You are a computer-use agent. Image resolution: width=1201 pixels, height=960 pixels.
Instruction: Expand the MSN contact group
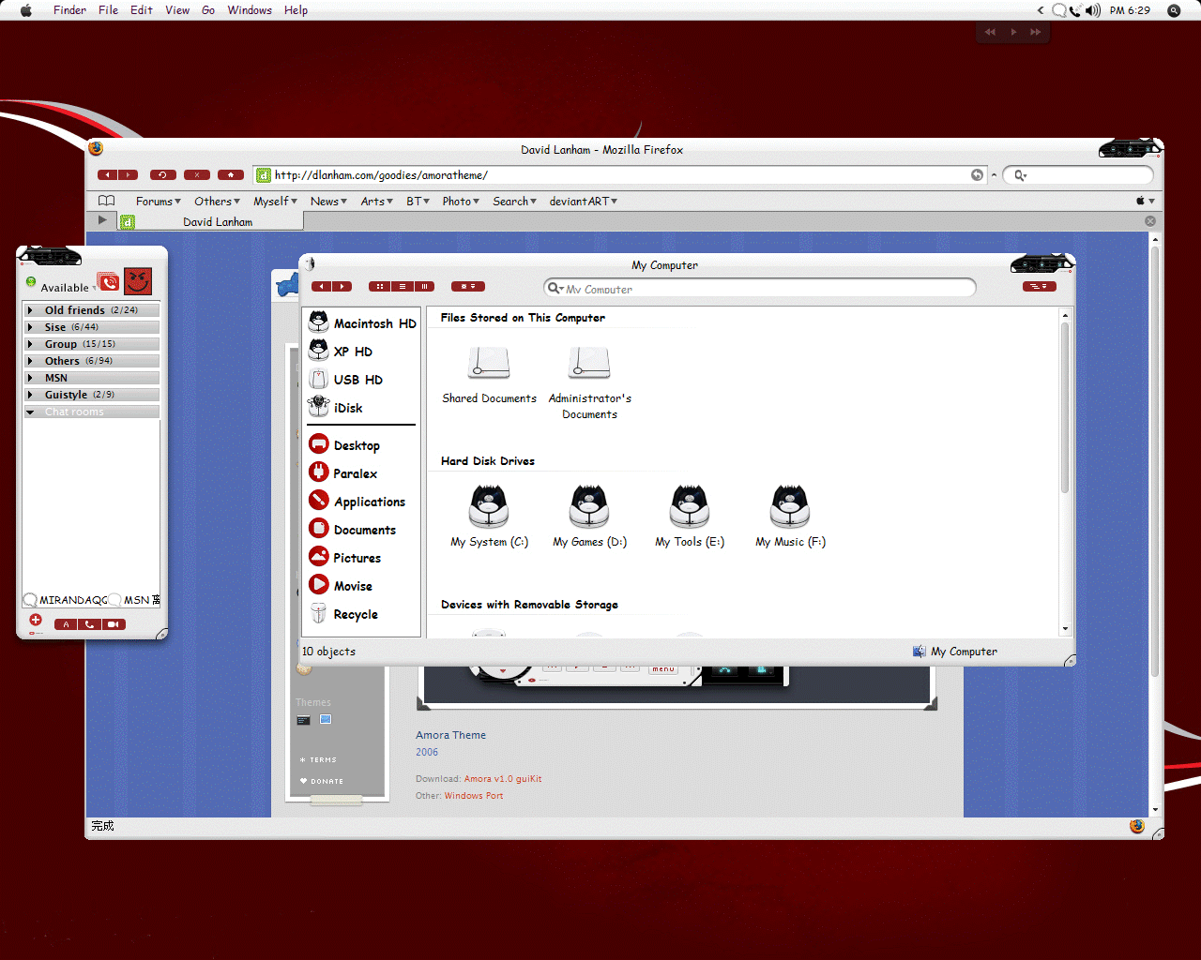[x=30, y=378]
